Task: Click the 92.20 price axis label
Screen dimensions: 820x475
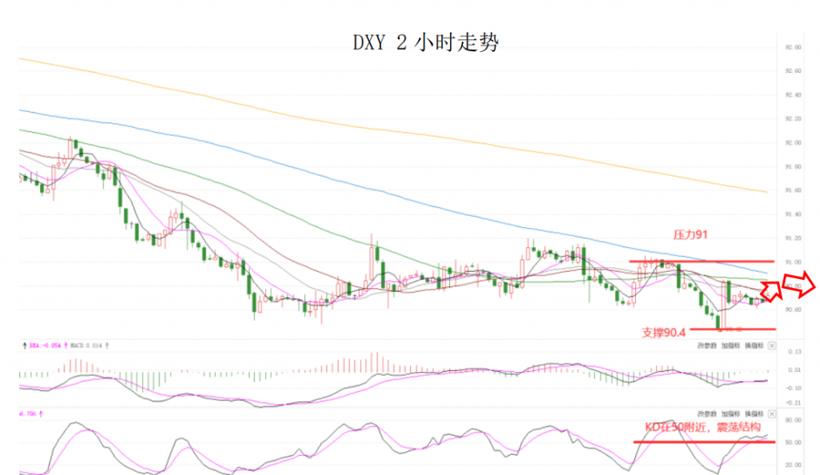Action: tap(793, 119)
